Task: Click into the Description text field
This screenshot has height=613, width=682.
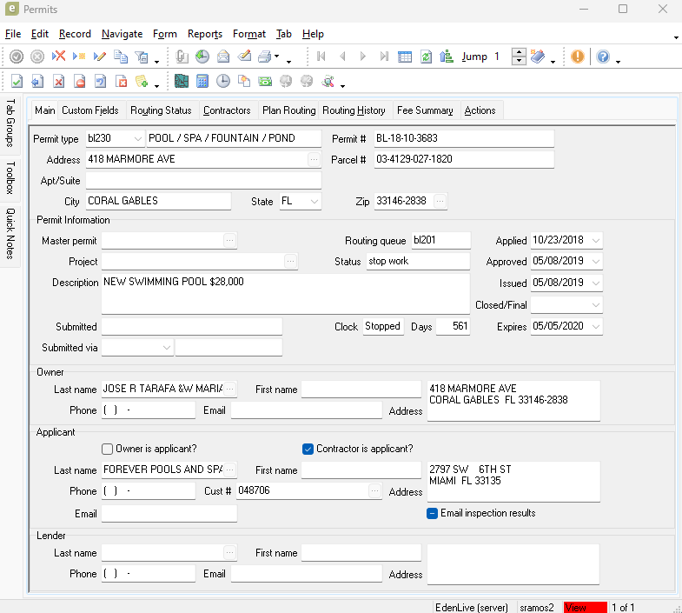Action: (285, 294)
